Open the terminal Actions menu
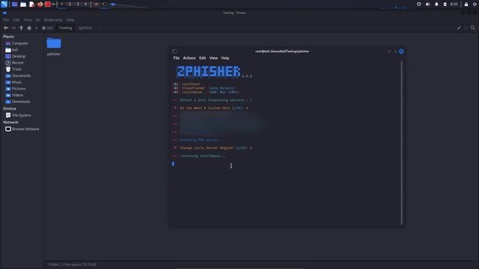The height and width of the screenshot is (269, 479). (189, 58)
